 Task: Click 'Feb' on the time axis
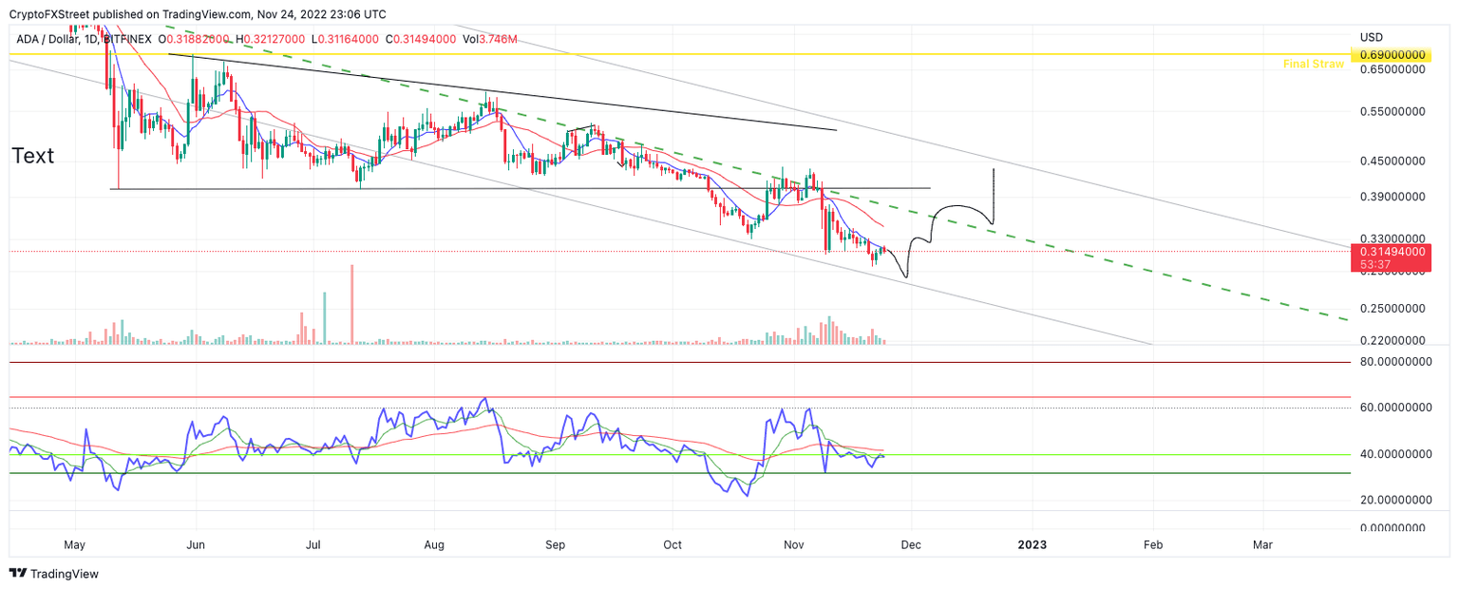click(1152, 545)
